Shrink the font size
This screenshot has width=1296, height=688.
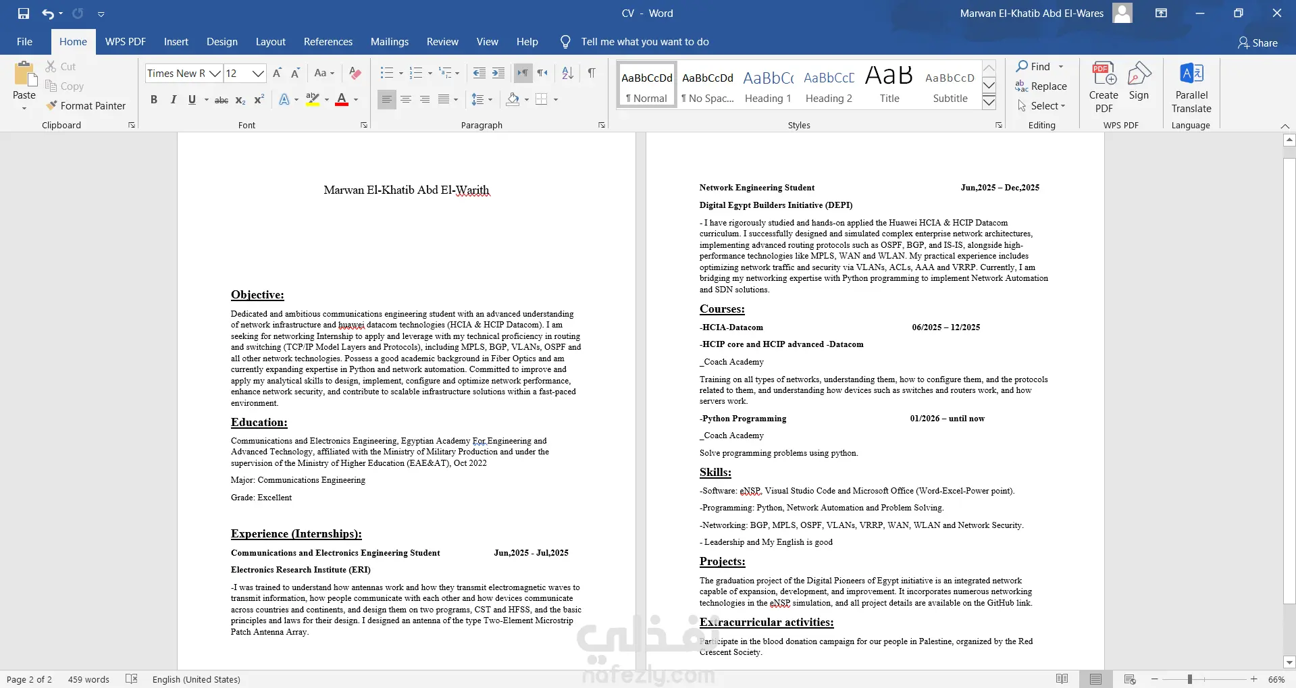[x=295, y=73]
